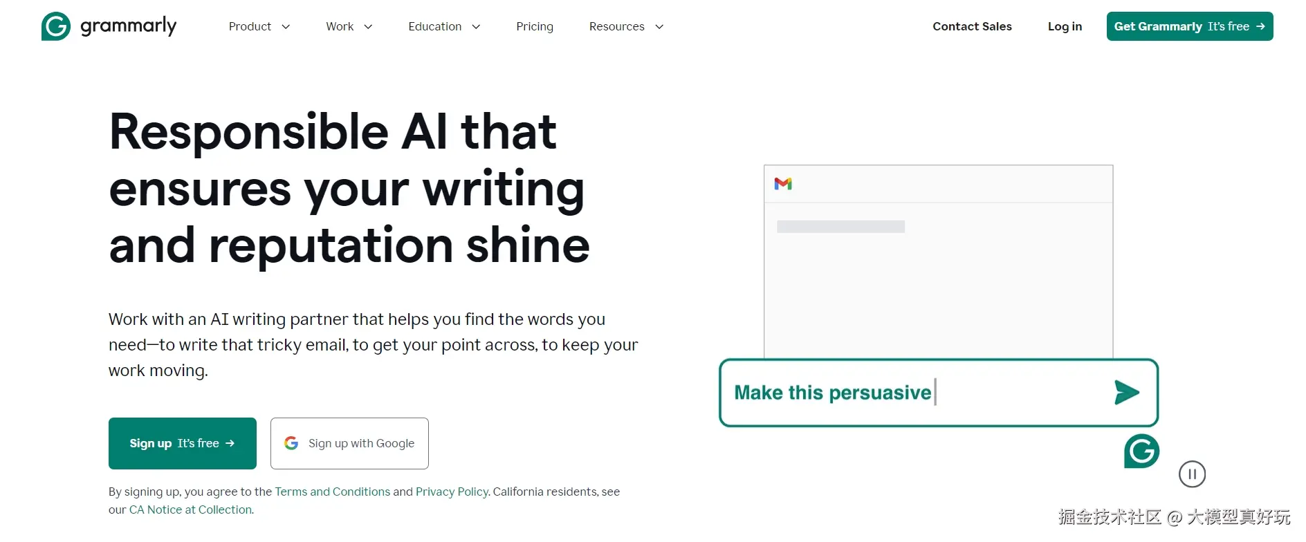The image size is (1306, 542).
Task: Click arrow on Get Grammarly button
Action: [1260, 26]
